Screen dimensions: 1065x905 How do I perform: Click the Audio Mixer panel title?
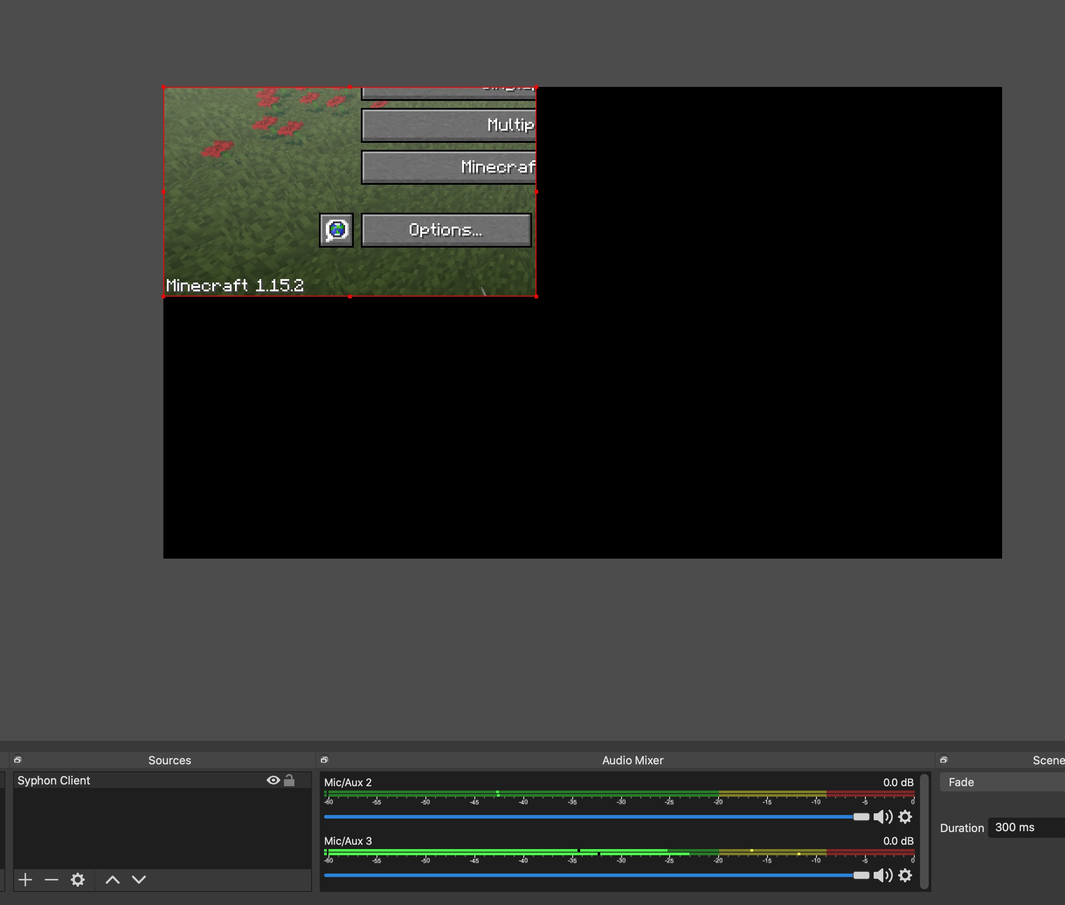[x=633, y=760]
